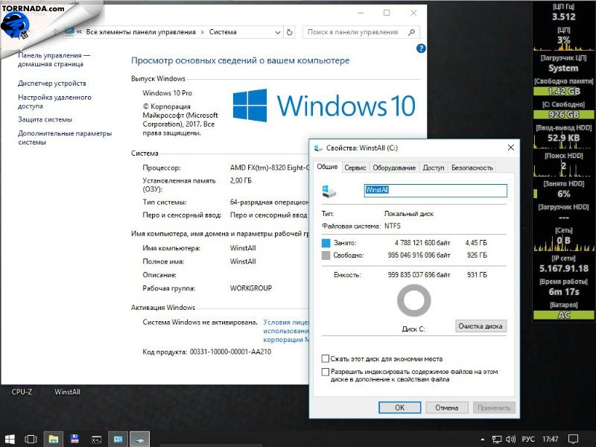Open the Windows Start button
596x447 pixels.
click(x=9, y=440)
